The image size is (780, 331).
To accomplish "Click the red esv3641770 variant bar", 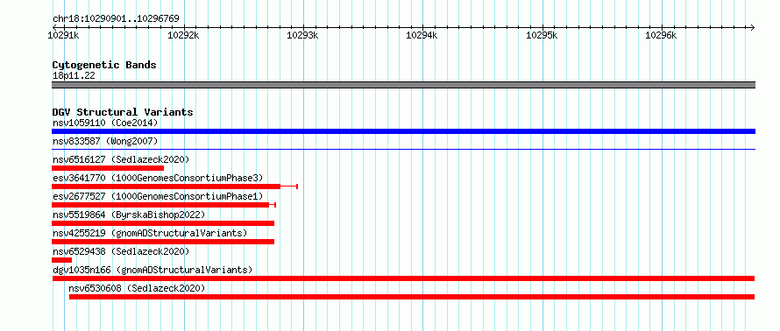I will [x=174, y=187].
